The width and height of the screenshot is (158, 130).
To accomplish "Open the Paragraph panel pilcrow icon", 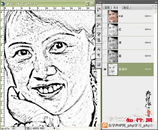I will click(x=99, y=55).
